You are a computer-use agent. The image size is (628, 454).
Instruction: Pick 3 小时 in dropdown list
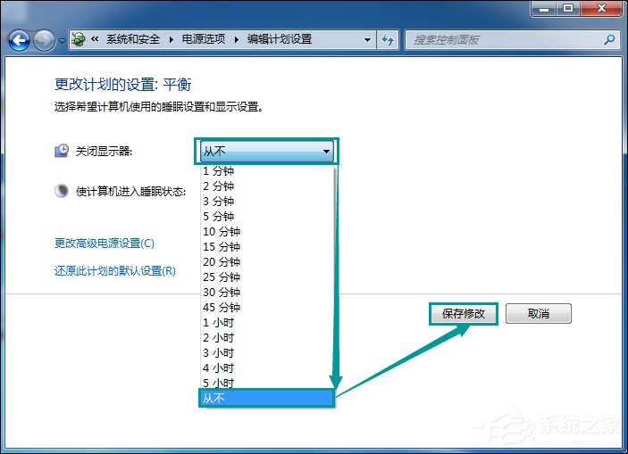pyautogui.click(x=267, y=353)
